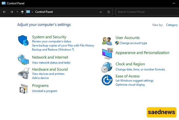Viewport: 179px width, 120px height.
Task: Open Clock and Region heading
Action: point(130,64)
